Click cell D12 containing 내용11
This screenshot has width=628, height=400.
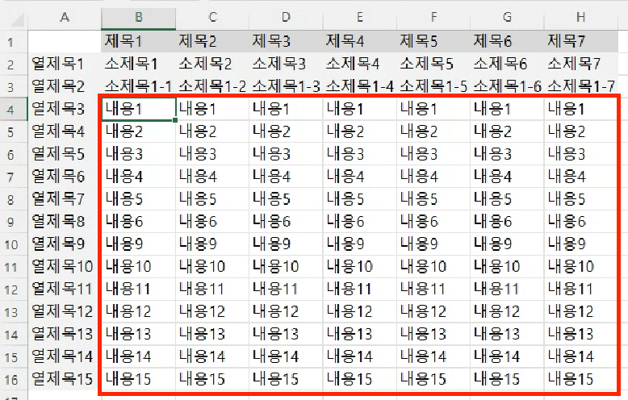[x=286, y=289]
